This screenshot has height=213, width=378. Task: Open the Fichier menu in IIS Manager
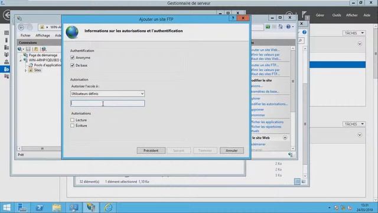[x=25, y=35]
